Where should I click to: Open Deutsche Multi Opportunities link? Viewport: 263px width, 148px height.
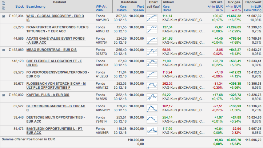pos(56,119)
